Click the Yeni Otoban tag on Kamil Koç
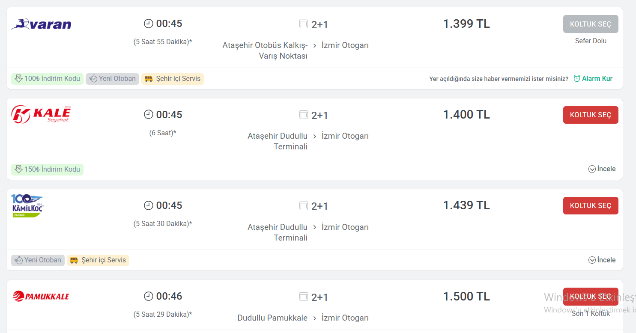Image resolution: width=636 pixels, height=333 pixels. 38,260
